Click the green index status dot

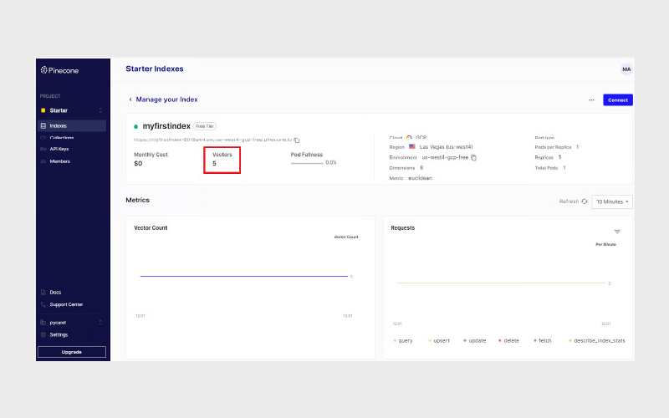point(136,127)
